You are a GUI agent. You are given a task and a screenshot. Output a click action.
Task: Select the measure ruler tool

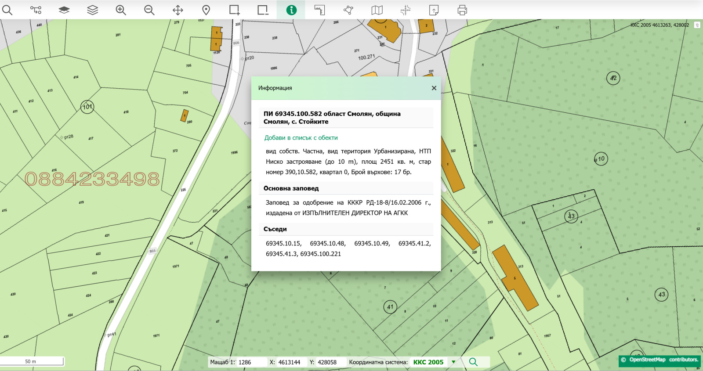(319, 10)
